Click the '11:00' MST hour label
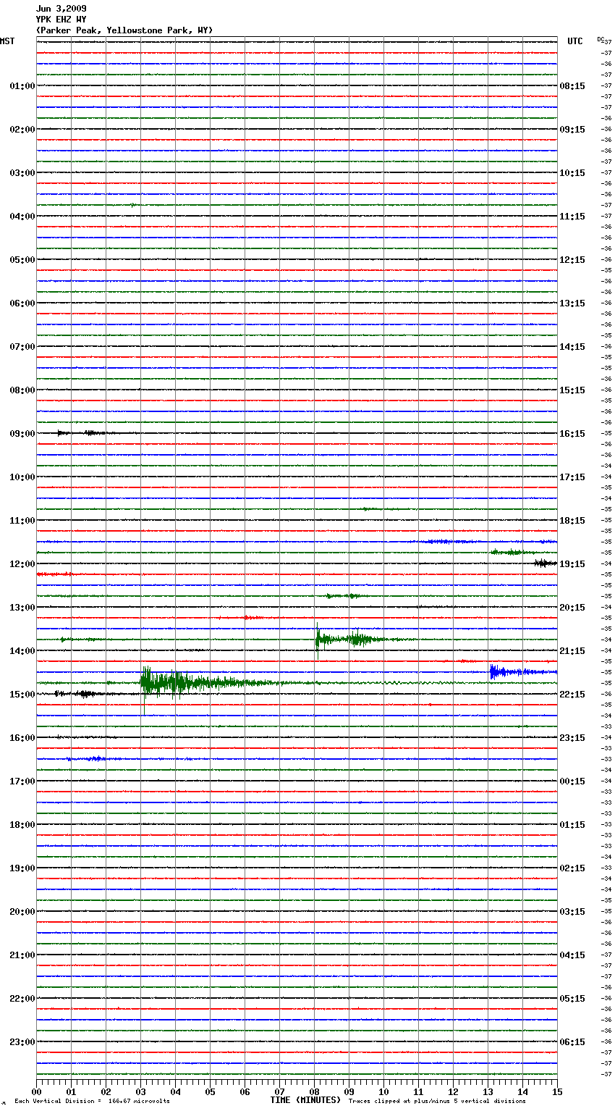615x1111 pixels. (22, 521)
